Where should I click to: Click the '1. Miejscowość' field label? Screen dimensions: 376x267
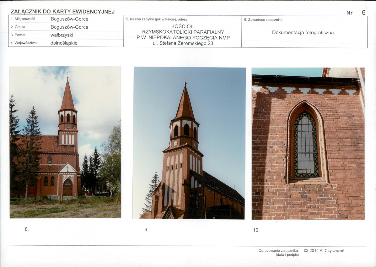coord(23,19)
